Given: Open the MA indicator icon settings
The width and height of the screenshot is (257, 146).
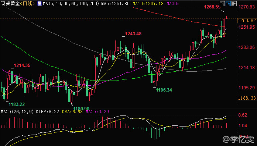Looking at the screenshot, I should click(40, 4).
